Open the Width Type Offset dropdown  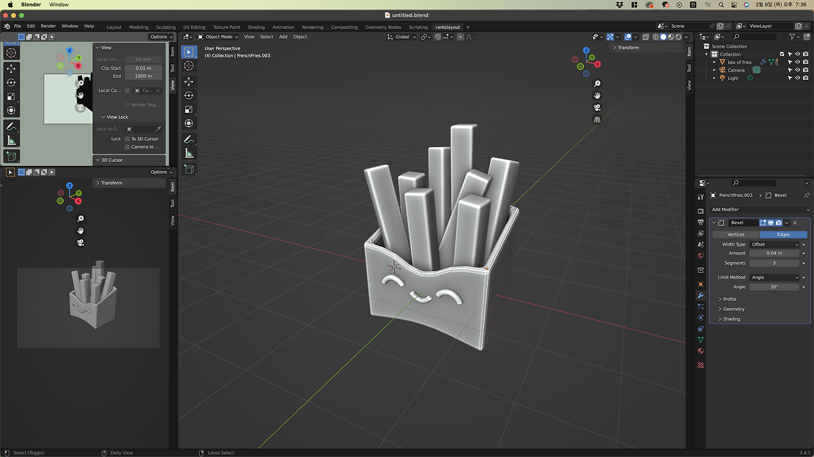tap(775, 244)
